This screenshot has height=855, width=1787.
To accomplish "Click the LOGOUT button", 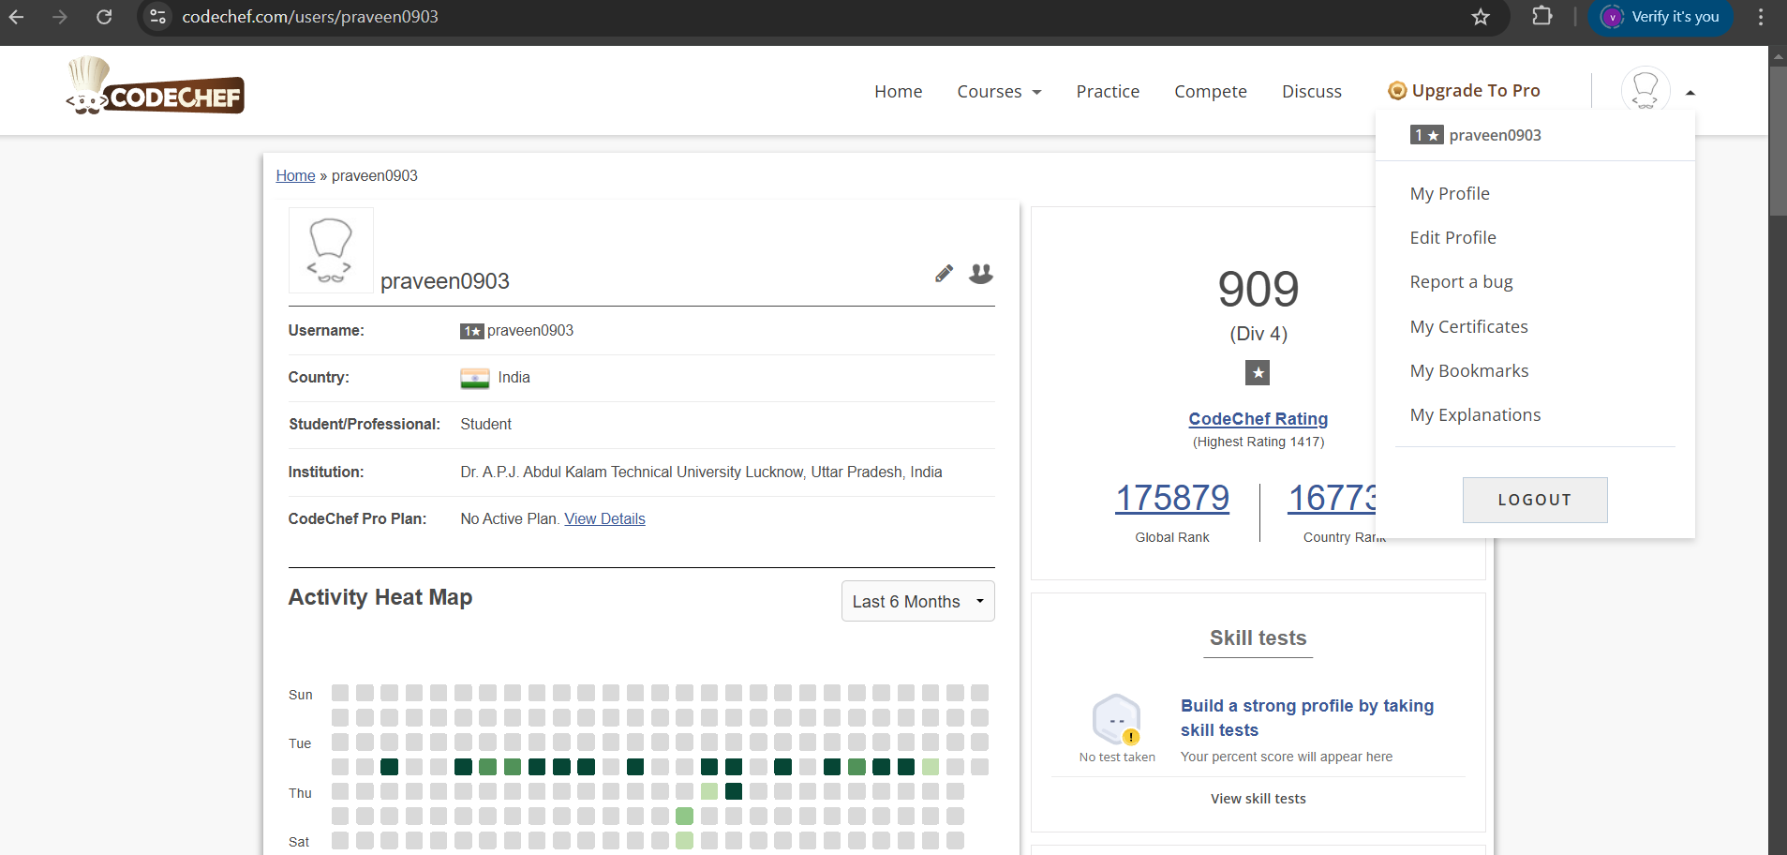I will pos(1535,500).
